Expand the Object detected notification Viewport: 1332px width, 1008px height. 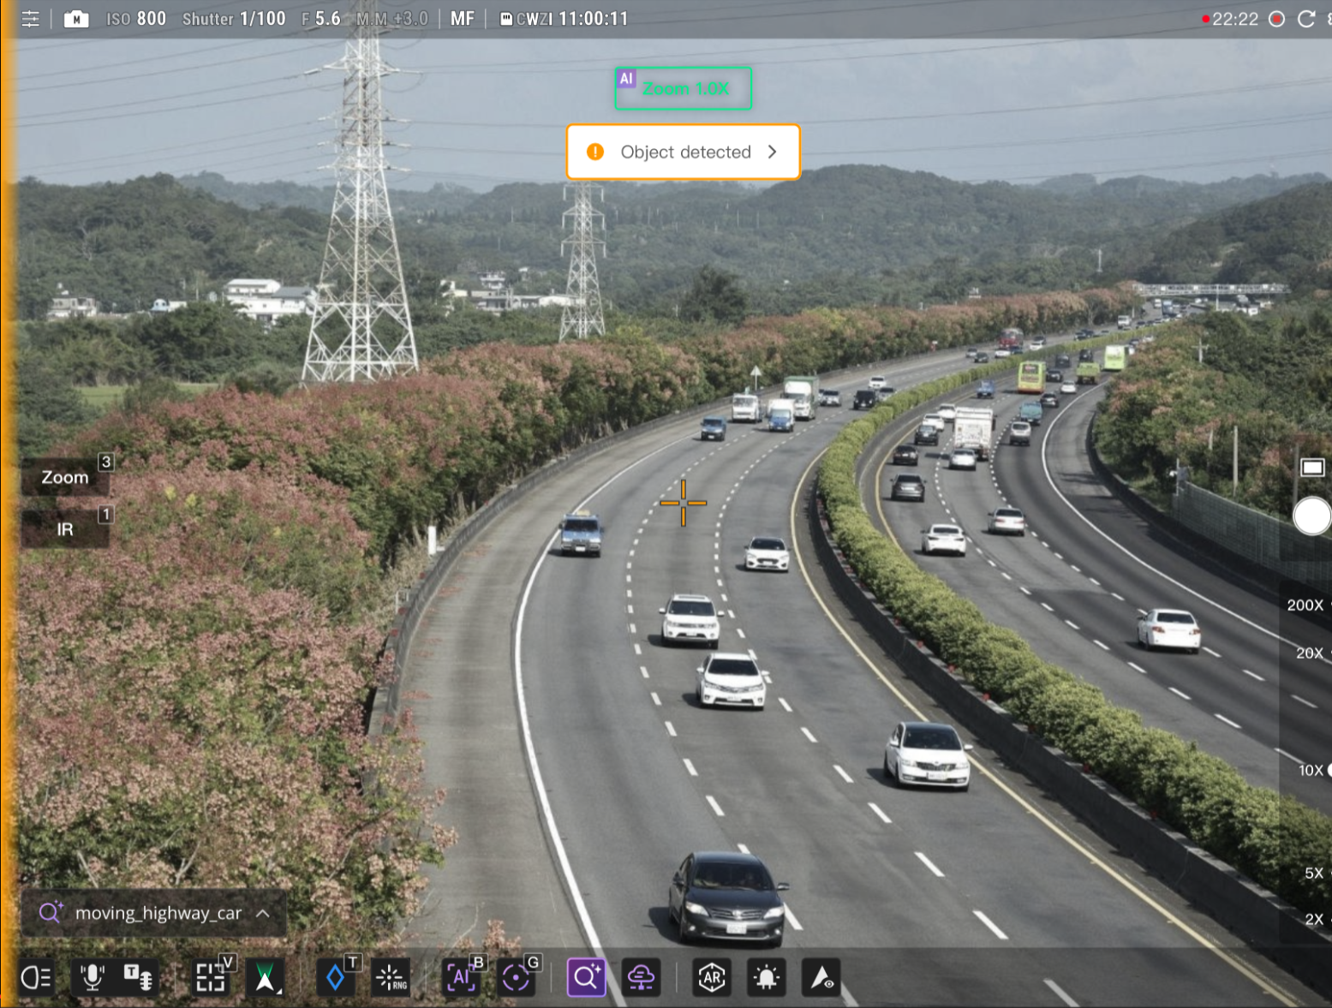772,152
